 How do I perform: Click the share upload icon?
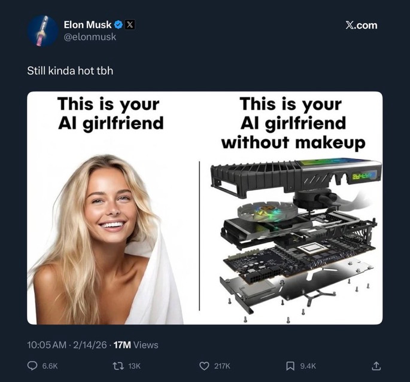(375, 366)
